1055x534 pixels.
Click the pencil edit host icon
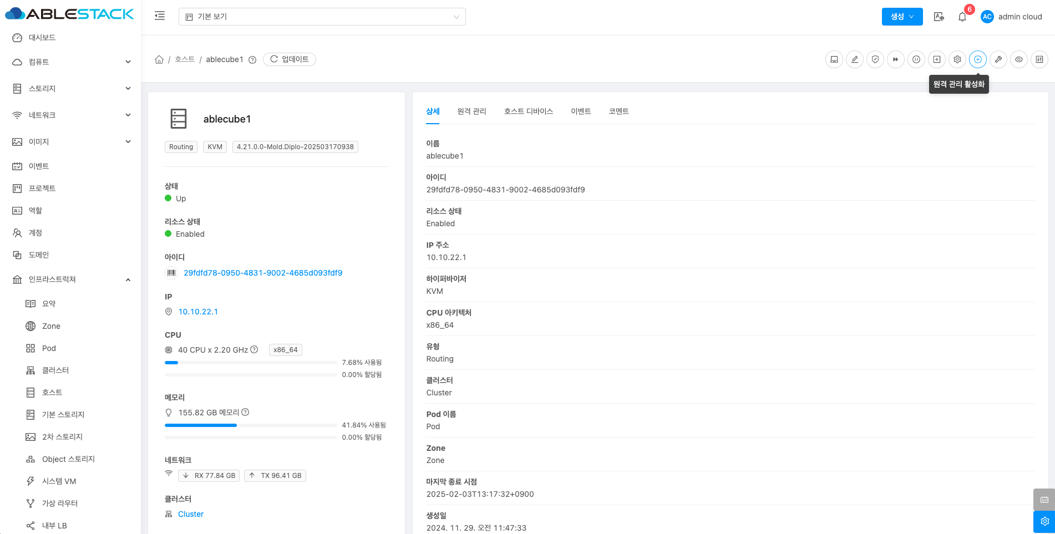click(855, 59)
